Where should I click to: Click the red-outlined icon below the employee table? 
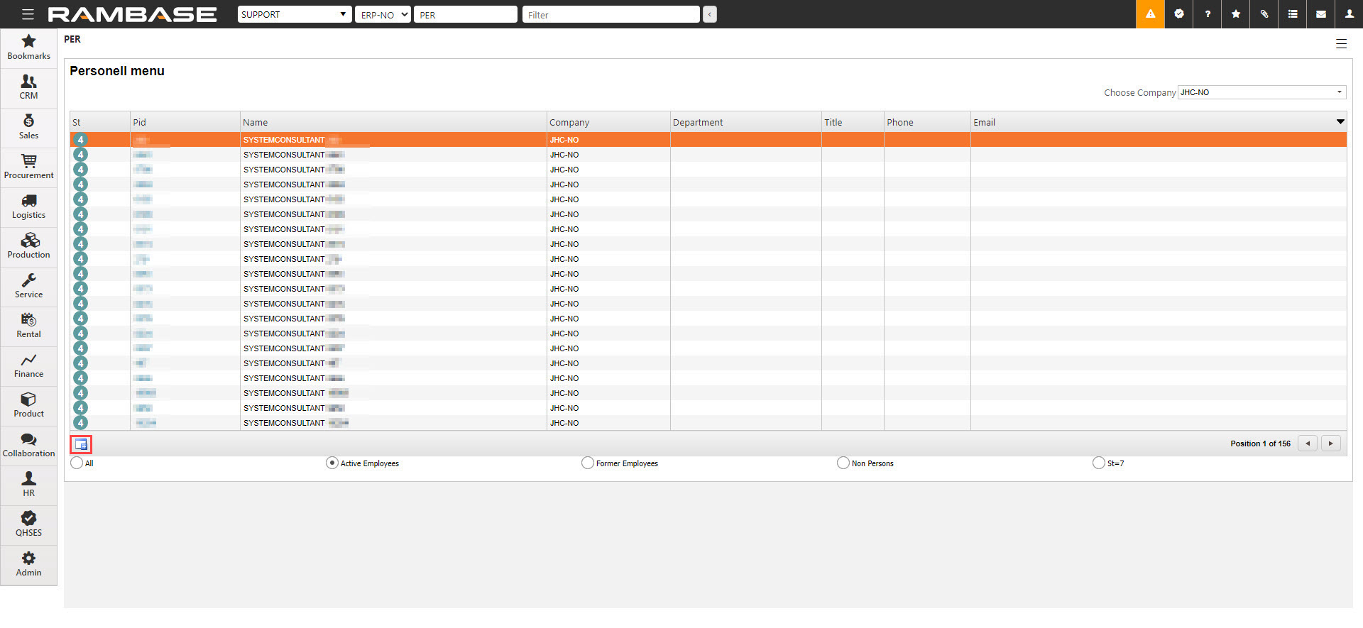pyautogui.click(x=81, y=444)
